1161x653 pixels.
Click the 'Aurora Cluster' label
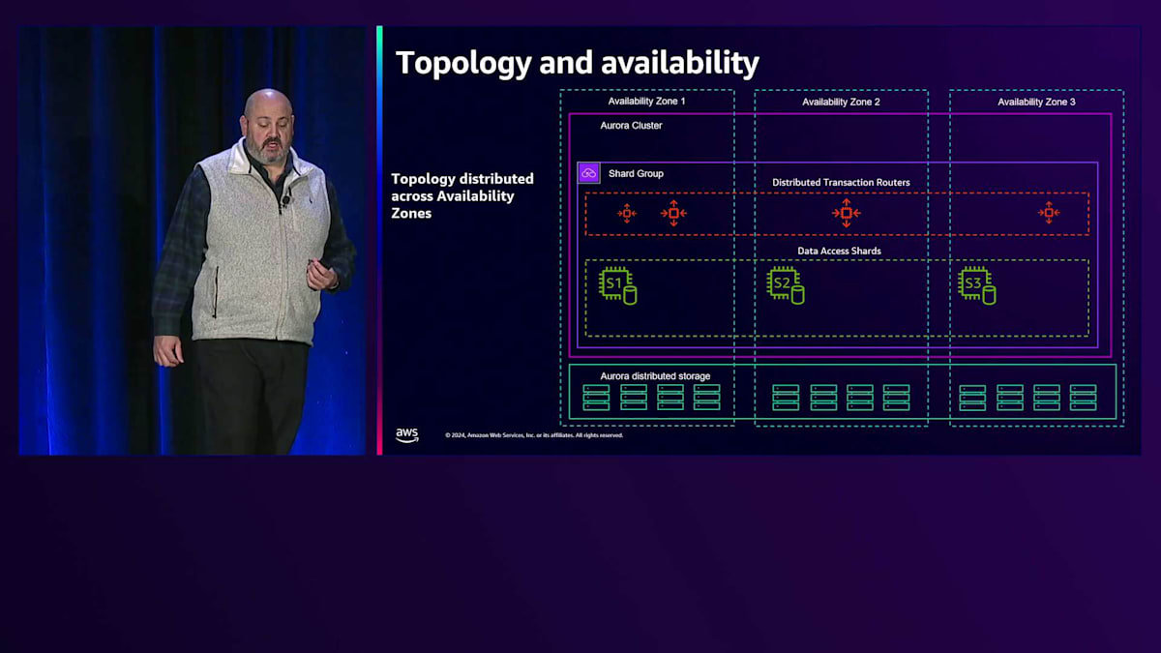pyautogui.click(x=631, y=126)
